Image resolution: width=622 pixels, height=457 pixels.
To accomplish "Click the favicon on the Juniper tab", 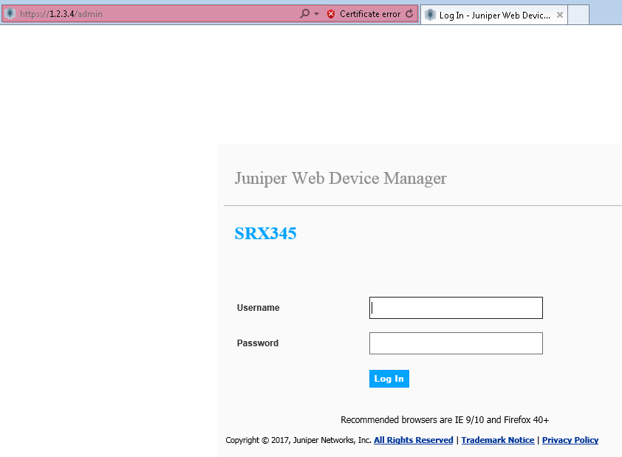I will click(x=430, y=15).
